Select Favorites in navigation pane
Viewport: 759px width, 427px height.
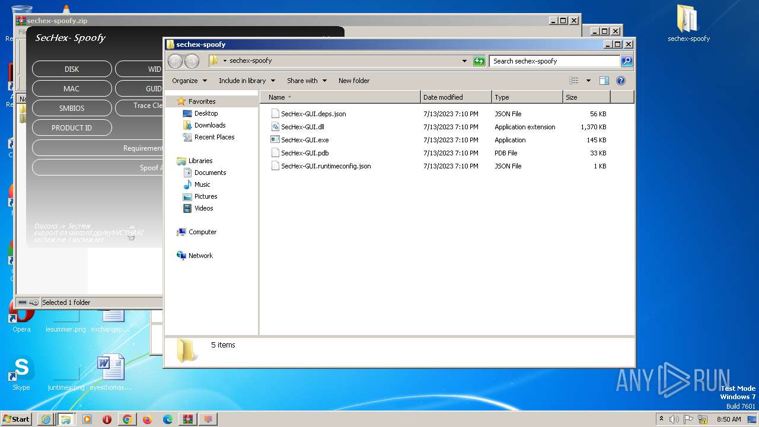[x=202, y=101]
